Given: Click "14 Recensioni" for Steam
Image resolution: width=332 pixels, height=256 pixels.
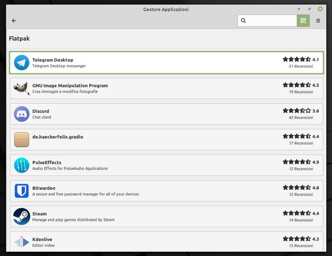Looking at the screenshot, I should pyautogui.click(x=301, y=220).
